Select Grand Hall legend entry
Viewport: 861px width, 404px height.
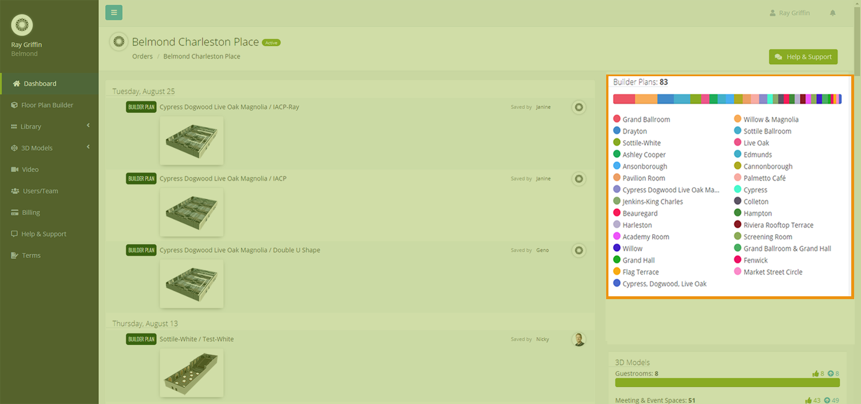pos(634,260)
